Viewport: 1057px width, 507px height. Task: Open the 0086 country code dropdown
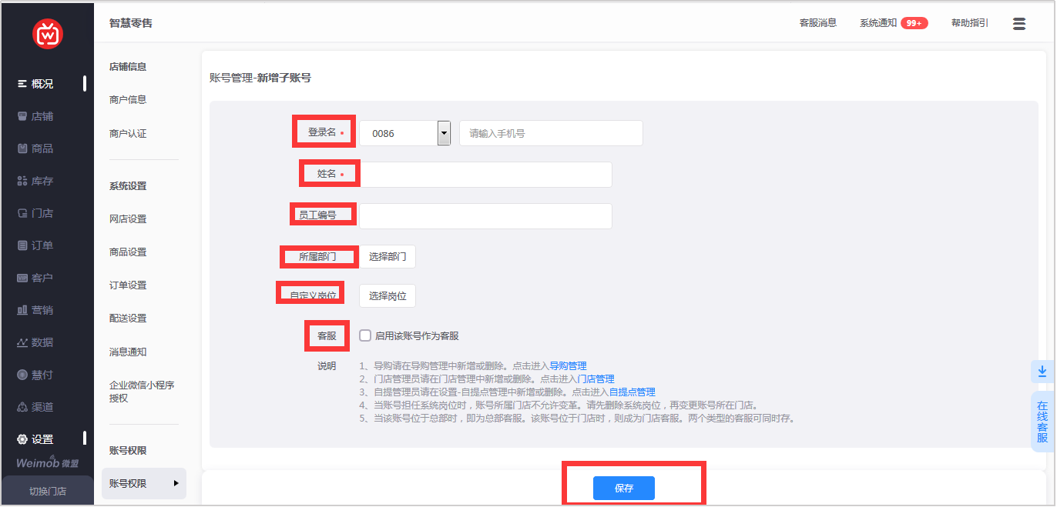443,133
